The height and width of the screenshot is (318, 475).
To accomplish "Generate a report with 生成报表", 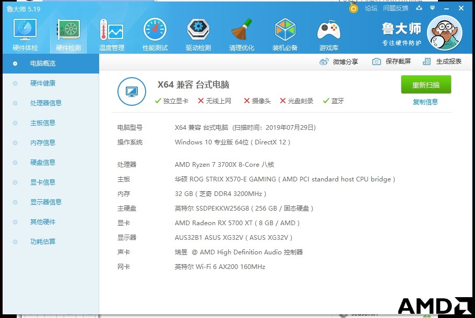I will point(442,62).
